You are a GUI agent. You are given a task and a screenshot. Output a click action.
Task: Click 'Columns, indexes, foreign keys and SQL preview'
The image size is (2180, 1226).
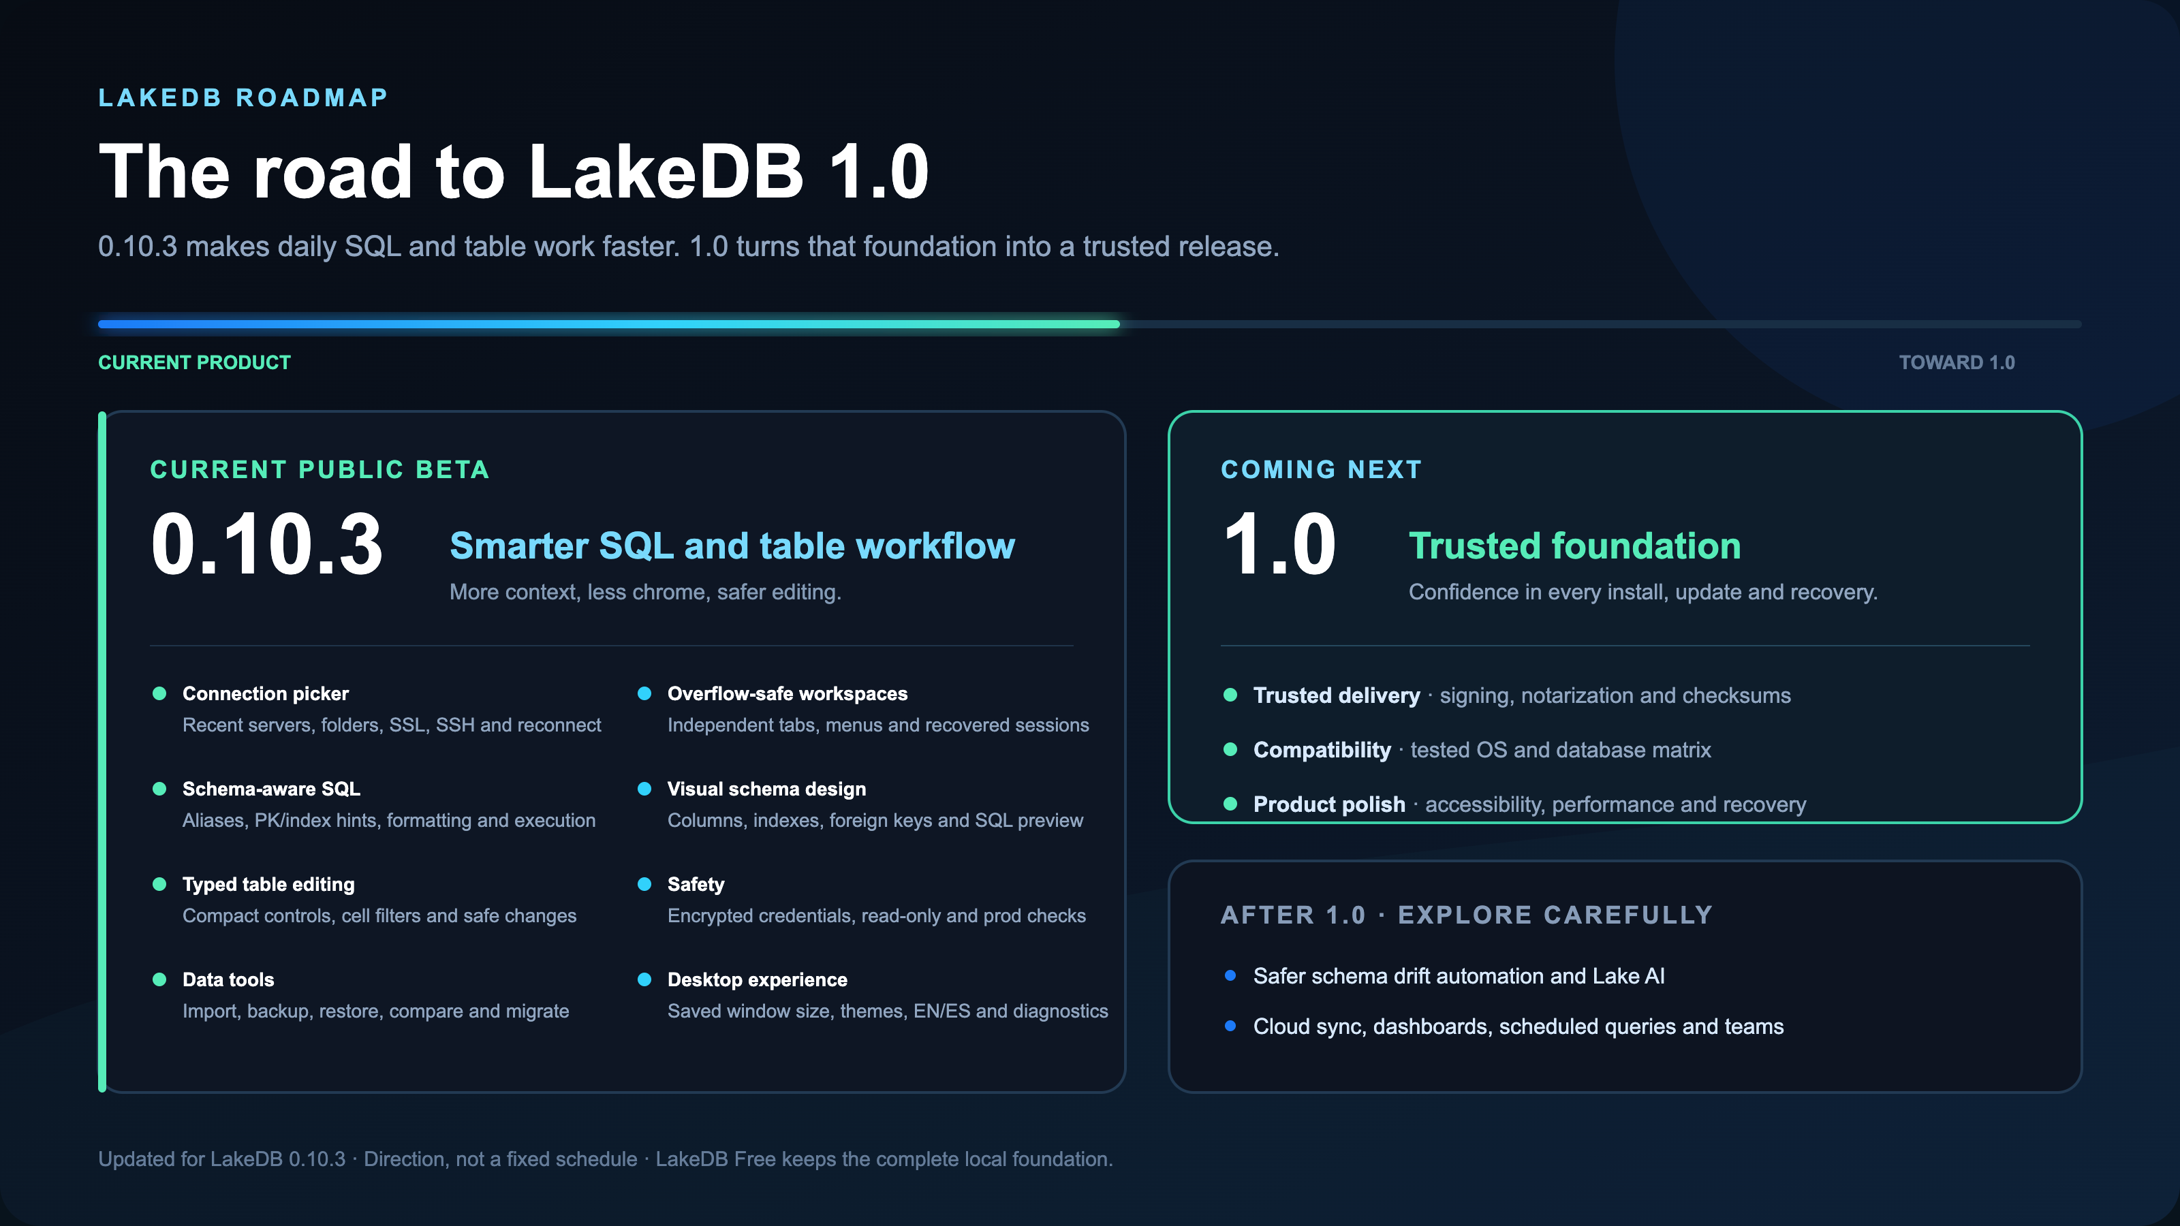click(x=875, y=821)
